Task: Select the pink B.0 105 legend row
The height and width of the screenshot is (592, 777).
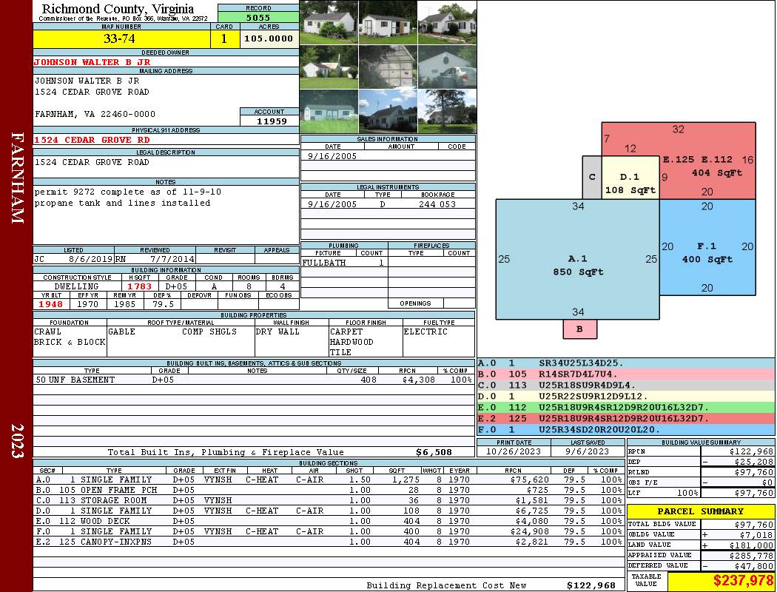Action: (626, 374)
